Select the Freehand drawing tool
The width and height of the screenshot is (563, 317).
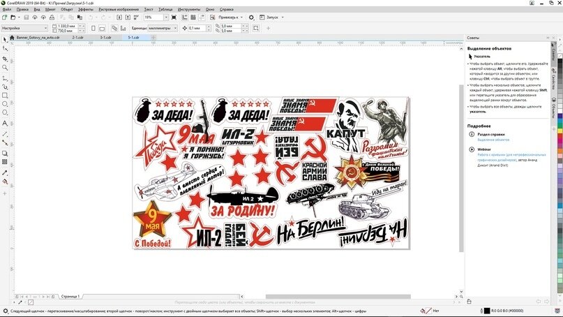click(5, 78)
